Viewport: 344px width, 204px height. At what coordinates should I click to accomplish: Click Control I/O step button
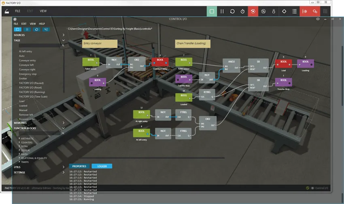coord(46,30)
